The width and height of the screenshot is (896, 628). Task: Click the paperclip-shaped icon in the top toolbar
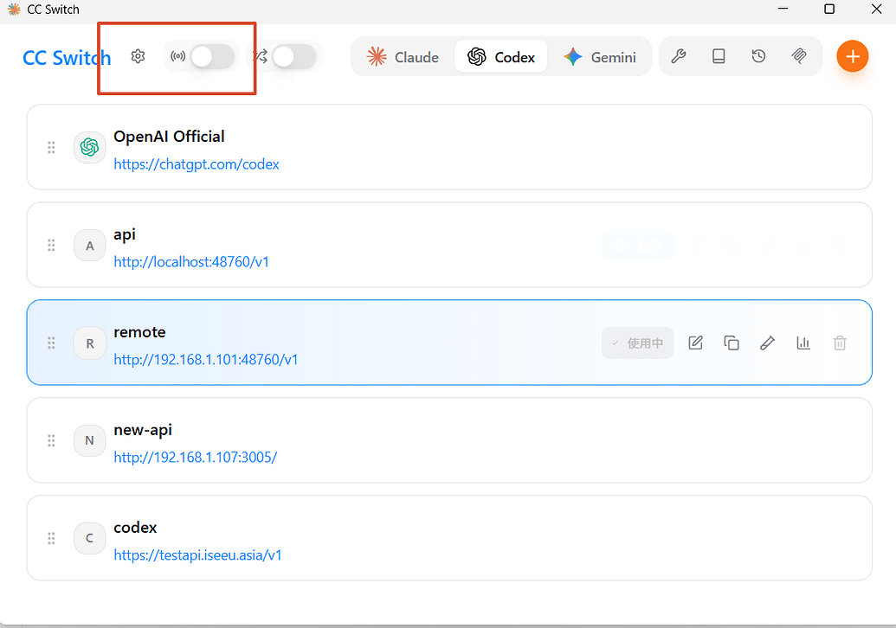pos(799,56)
